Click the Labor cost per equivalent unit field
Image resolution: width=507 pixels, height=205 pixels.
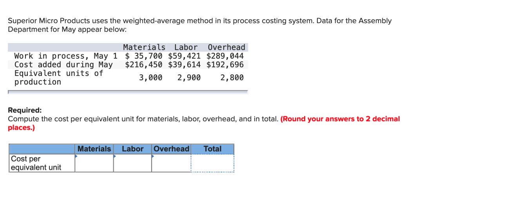132,163
